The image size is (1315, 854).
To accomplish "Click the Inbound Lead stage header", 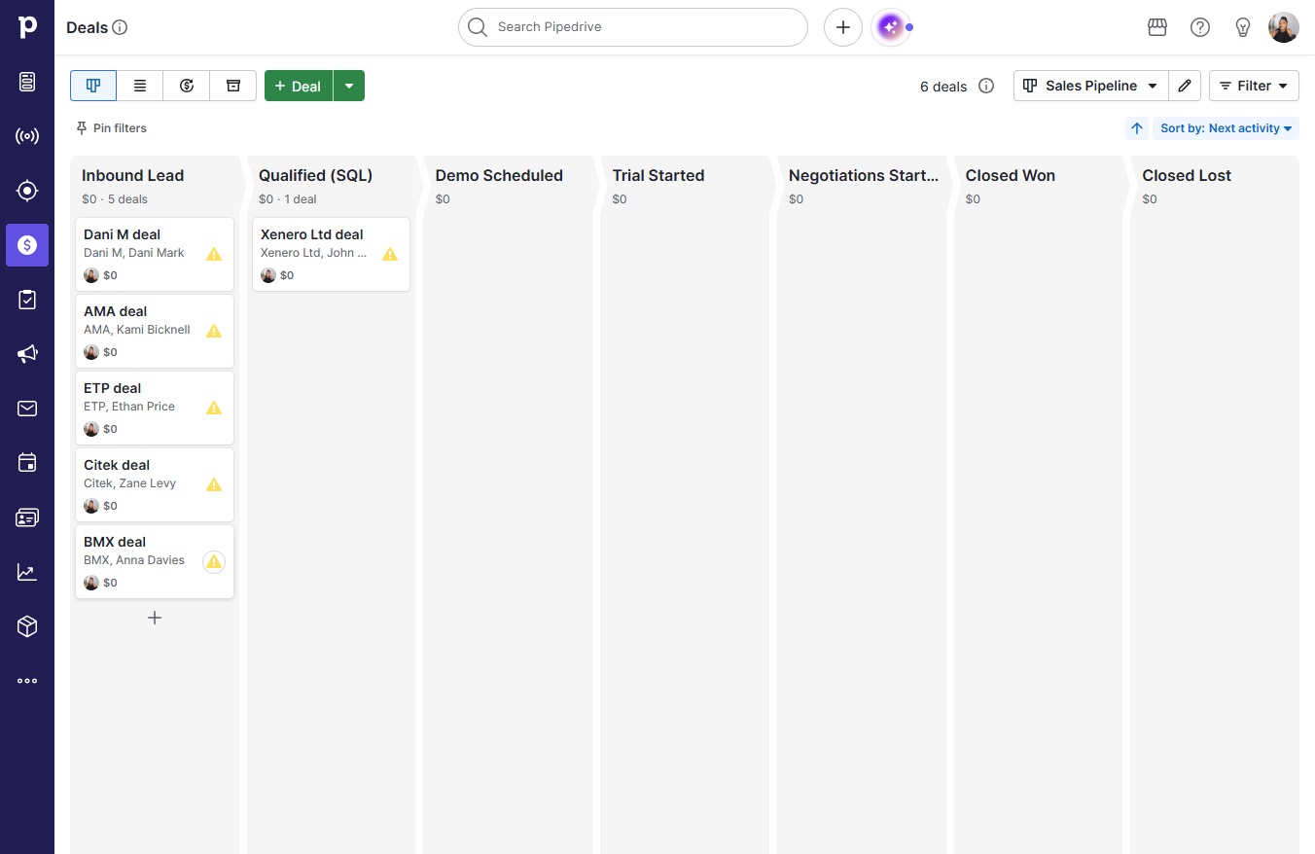I will click(132, 176).
